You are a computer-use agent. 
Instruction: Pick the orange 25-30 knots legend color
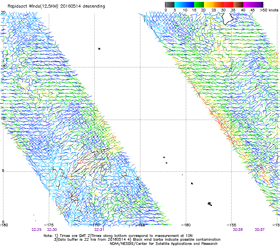219,5
